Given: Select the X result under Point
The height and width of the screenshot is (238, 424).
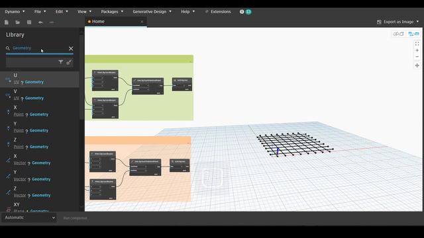Looking at the screenshot, I should 40,111.
